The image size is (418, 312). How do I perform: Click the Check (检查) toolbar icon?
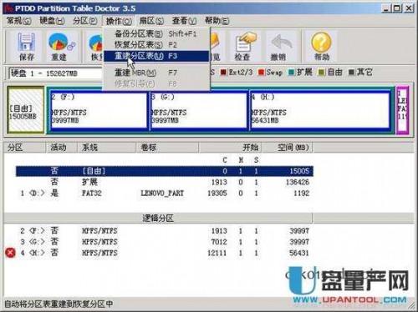(x=242, y=47)
